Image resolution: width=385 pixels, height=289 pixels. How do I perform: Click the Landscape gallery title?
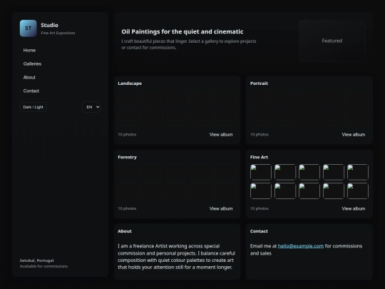pyautogui.click(x=130, y=83)
